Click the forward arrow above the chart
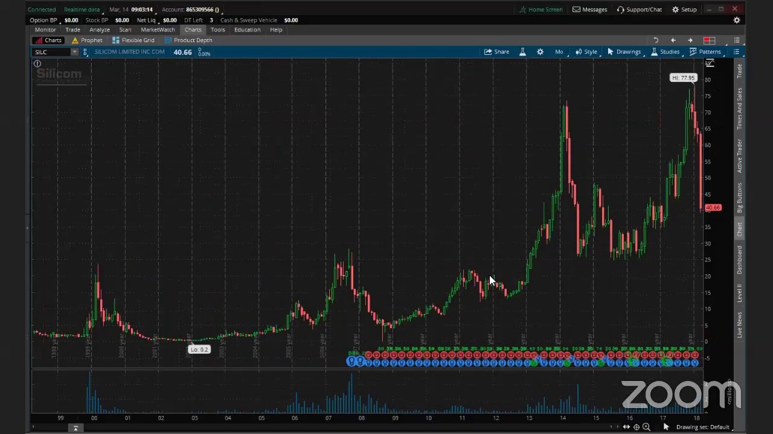The image size is (773, 434). click(x=690, y=40)
